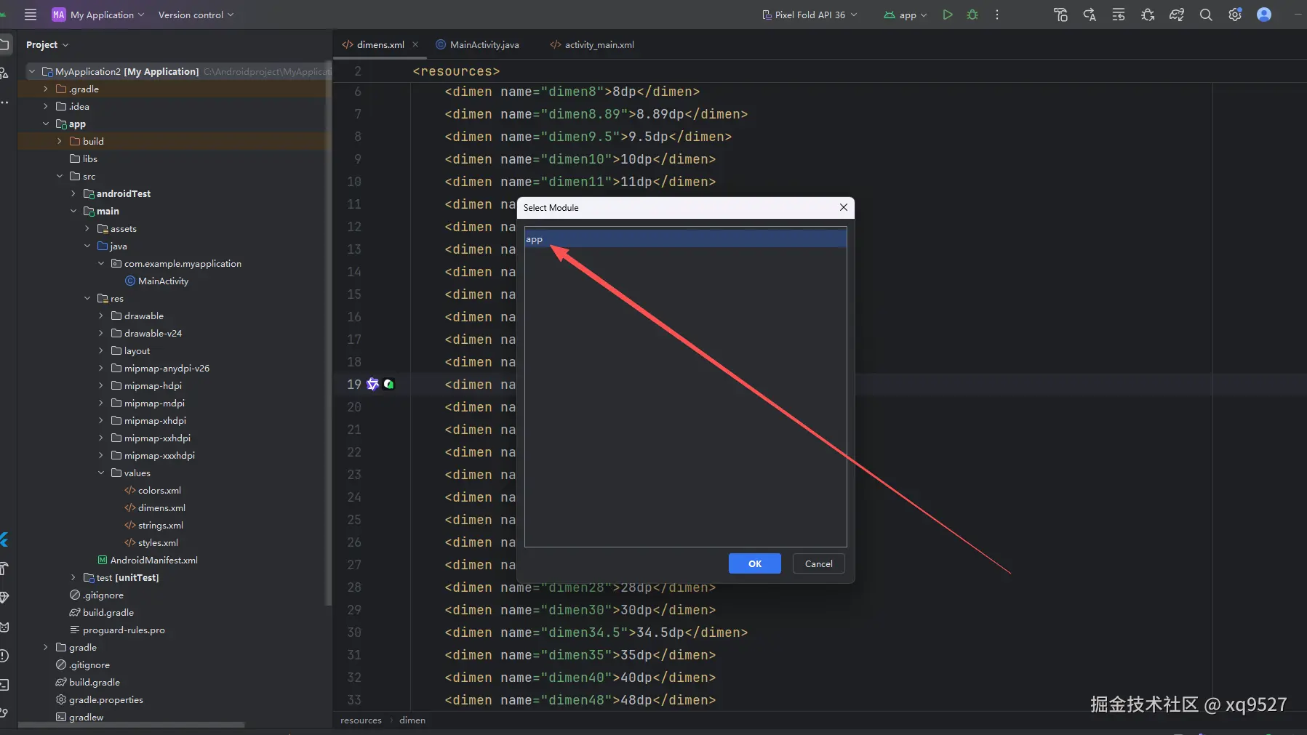Image resolution: width=1307 pixels, height=735 pixels.
Task: Expand the test [unitTest] folder
Action: click(73, 577)
